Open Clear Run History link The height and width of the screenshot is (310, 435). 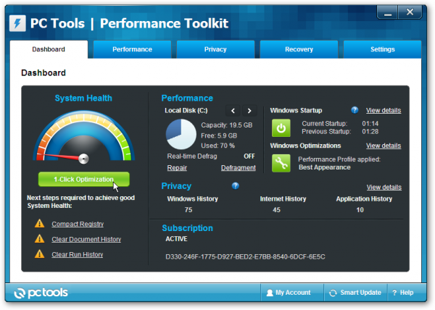[78, 254]
